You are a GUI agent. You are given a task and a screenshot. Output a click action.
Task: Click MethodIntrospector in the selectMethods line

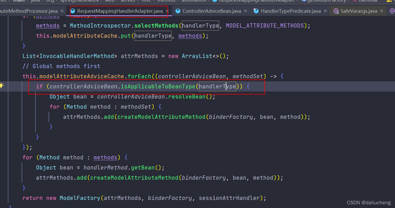pyautogui.click(x=100, y=25)
